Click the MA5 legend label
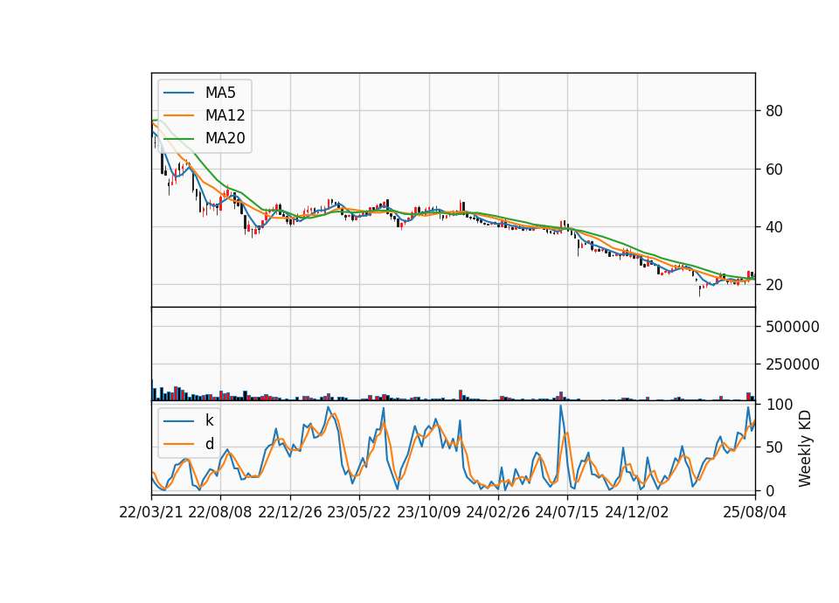The height and width of the screenshot is (603, 839). coord(220,93)
